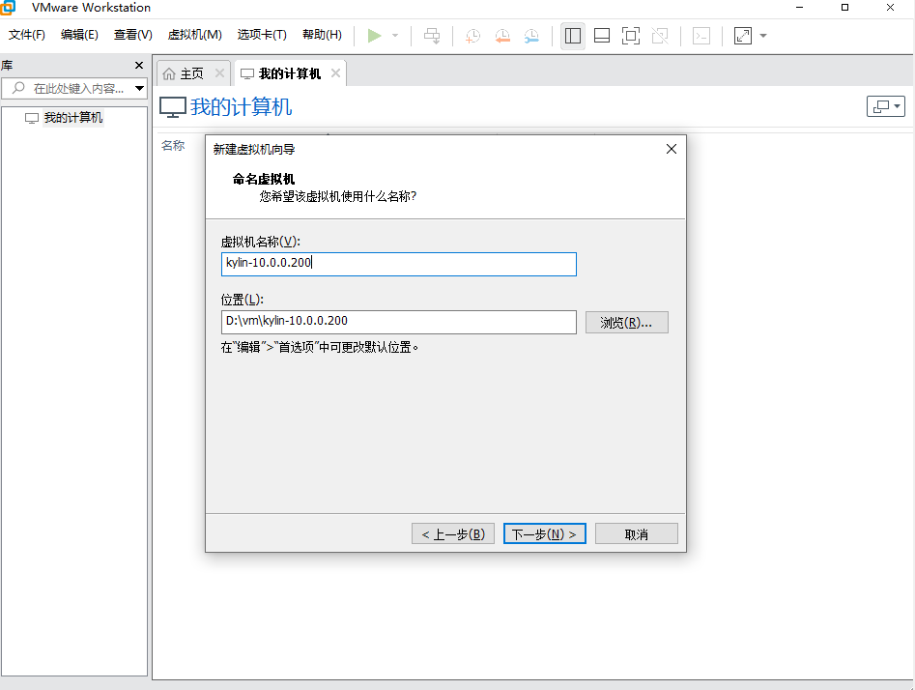
Task: Close the 库 library panel
Action: [139, 66]
